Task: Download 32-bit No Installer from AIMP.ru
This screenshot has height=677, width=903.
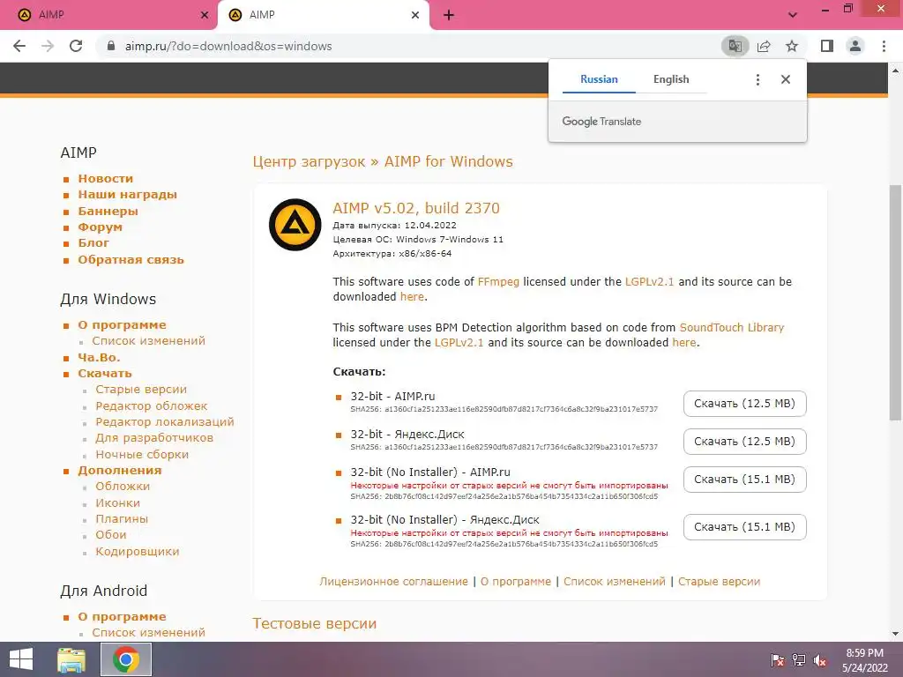Action: 744,480
